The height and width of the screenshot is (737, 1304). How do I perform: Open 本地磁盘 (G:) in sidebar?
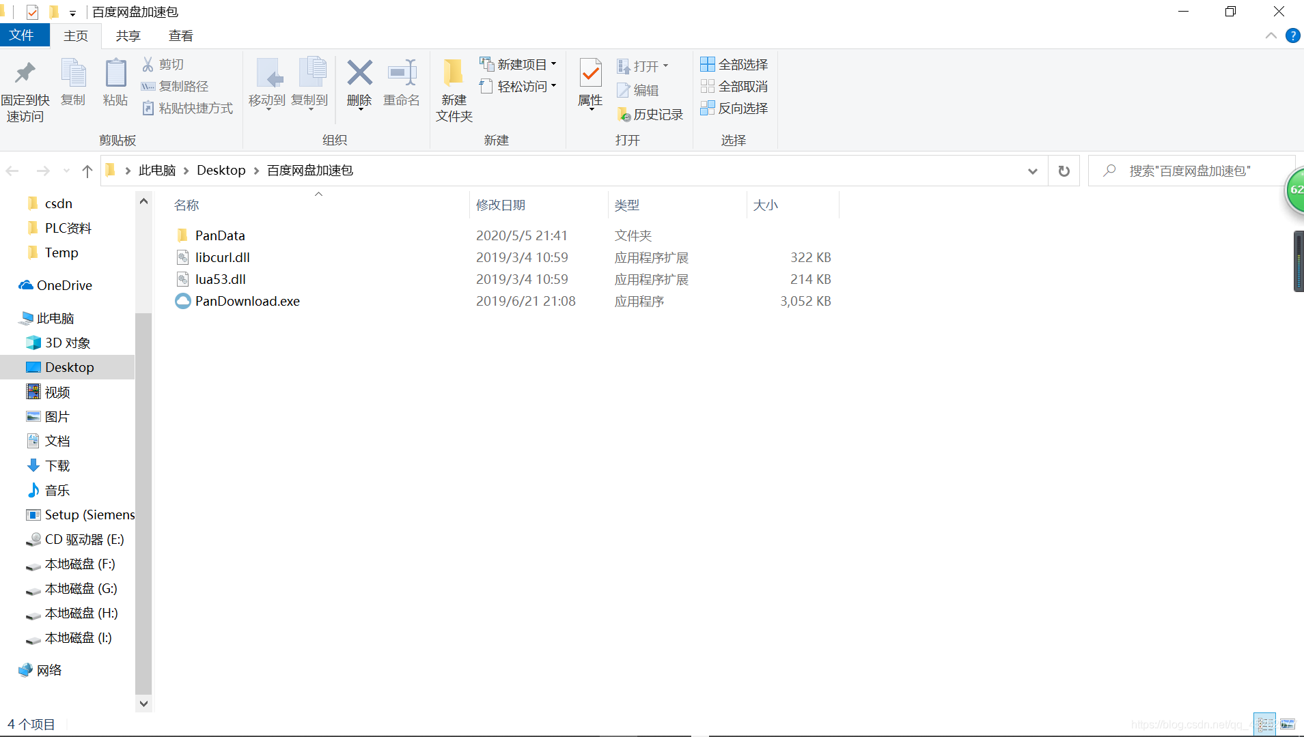[81, 588]
